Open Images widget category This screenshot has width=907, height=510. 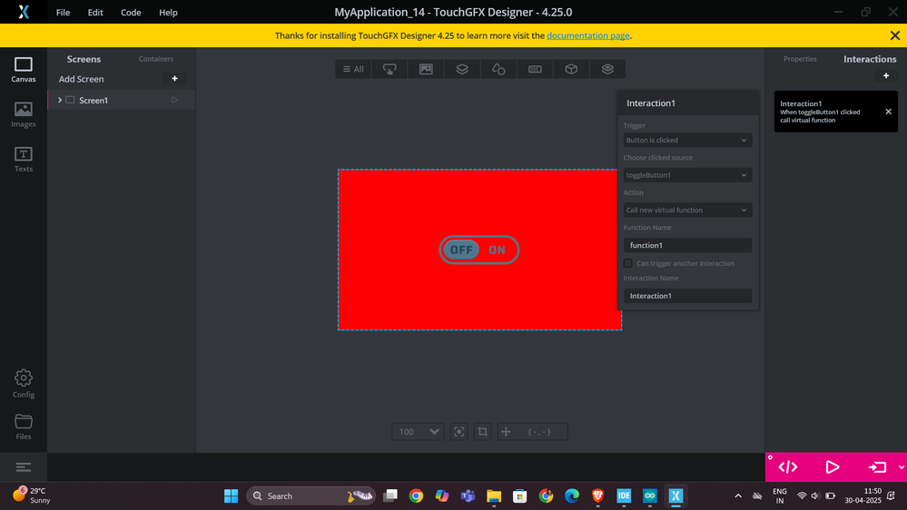426,69
